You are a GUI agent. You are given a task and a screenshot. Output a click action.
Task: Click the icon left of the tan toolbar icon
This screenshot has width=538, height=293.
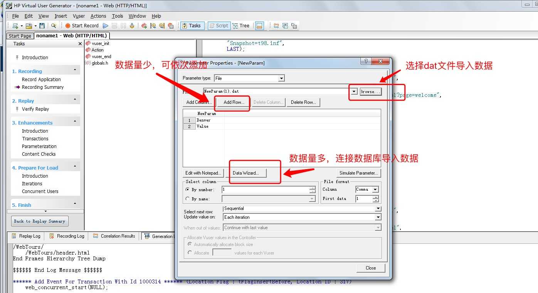click(x=153, y=26)
